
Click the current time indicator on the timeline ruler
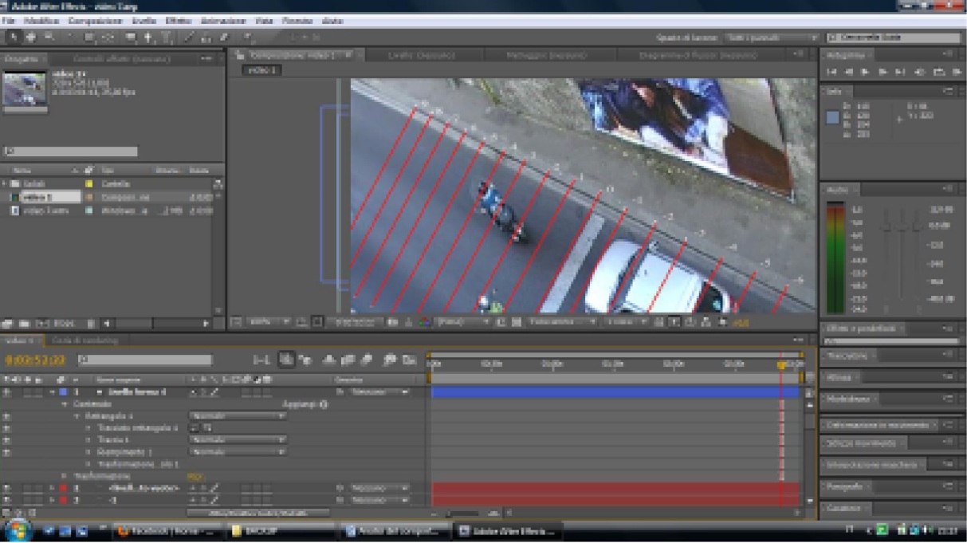coord(781,364)
